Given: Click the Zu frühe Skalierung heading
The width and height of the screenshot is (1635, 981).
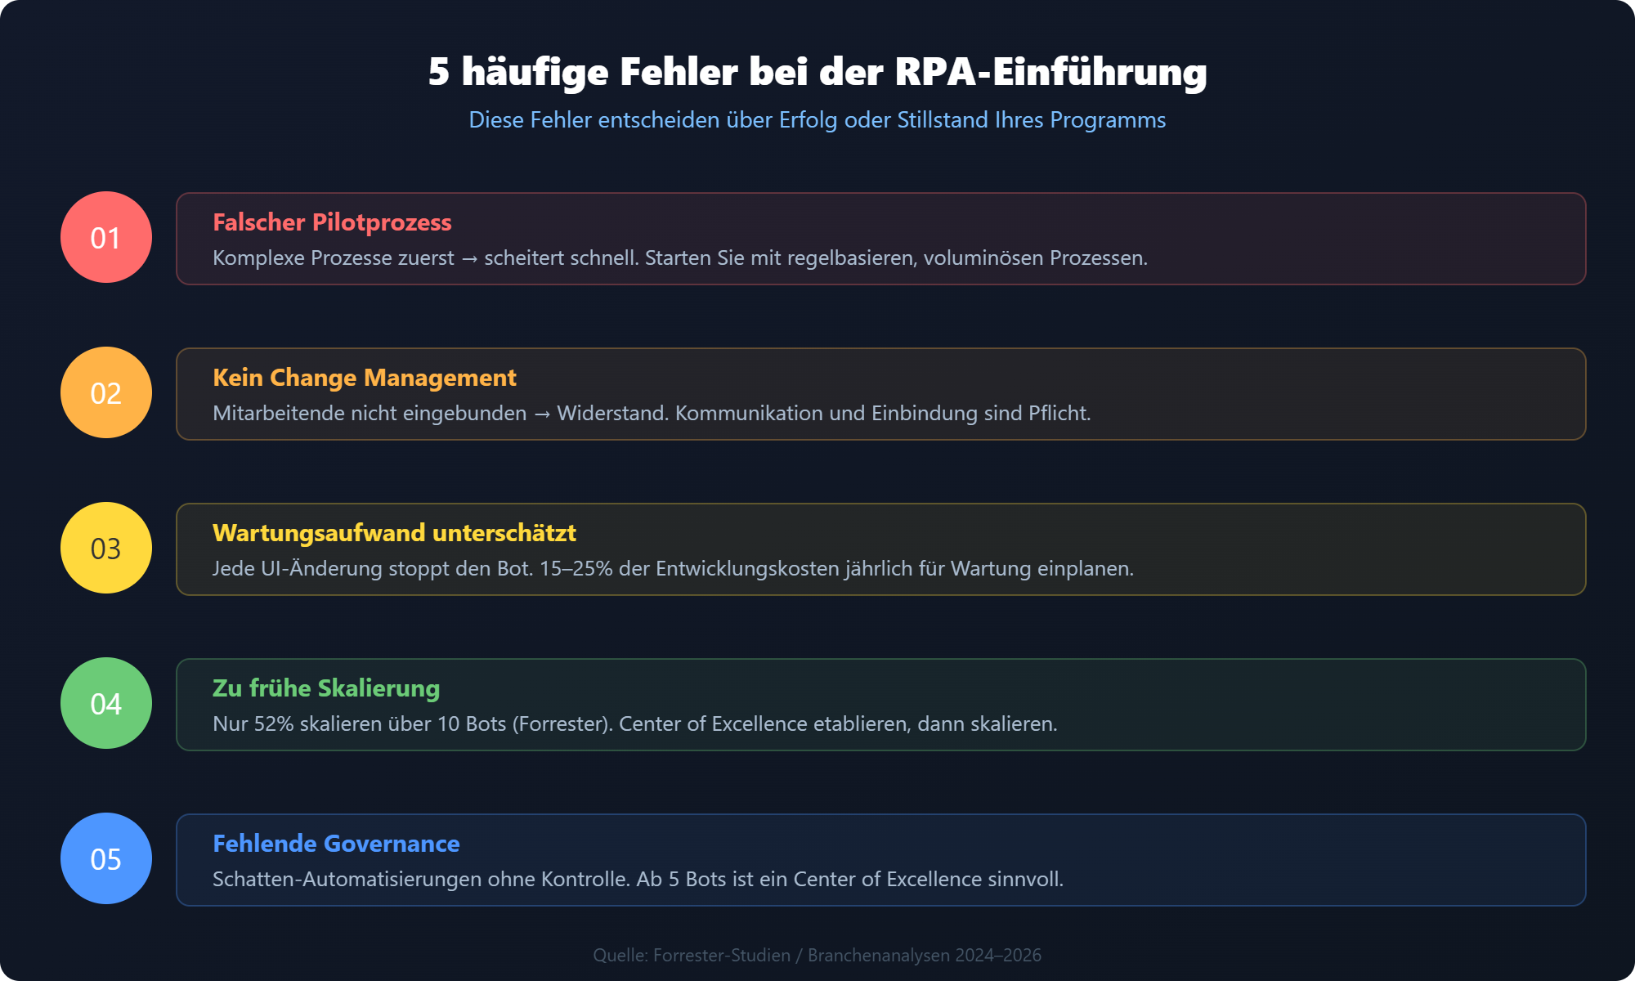Looking at the screenshot, I should point(326,688).
